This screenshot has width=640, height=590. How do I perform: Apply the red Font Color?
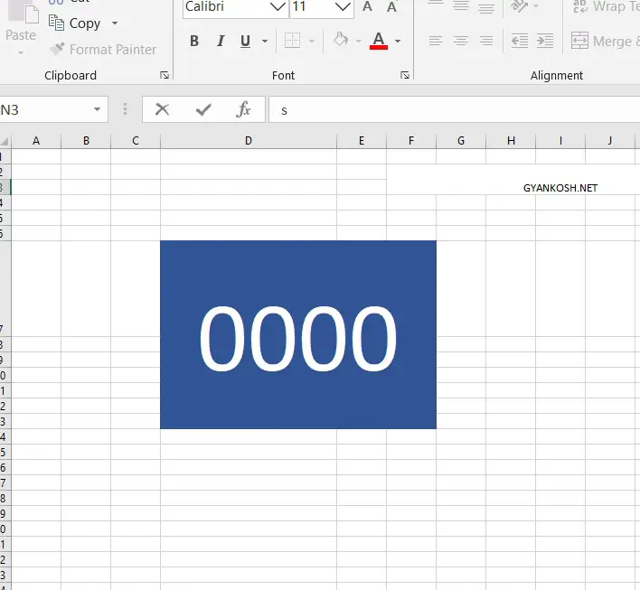pyautogui.click(x=379, y=41)
